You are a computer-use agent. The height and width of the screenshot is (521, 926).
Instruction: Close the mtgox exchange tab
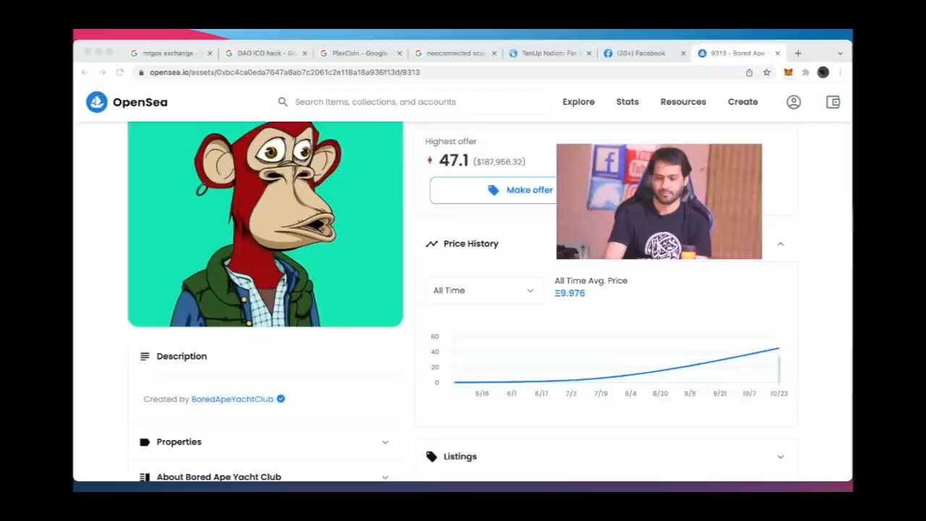pyautogui.click(x=210, y=54)
